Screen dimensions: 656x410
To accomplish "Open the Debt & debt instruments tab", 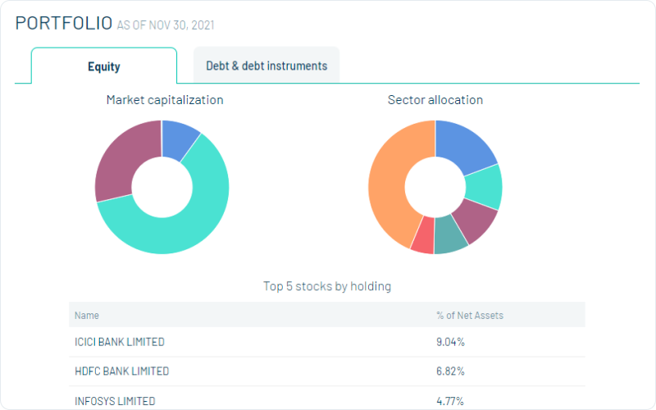I will [266, 66].
